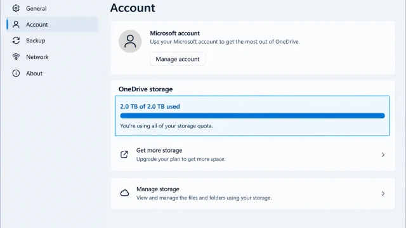This screenshot has height=228, width=406.
Task: Open the Network settings page
Action: tap(52, 57)
